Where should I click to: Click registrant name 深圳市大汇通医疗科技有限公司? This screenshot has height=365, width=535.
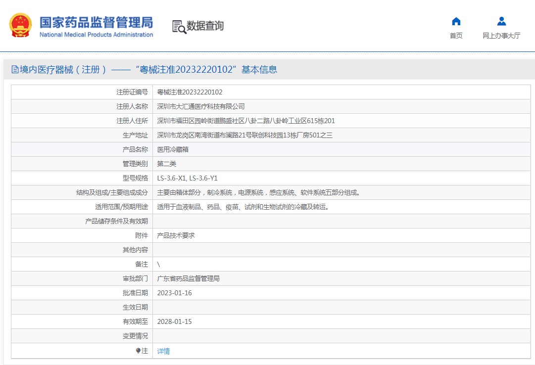pos(200,106)
